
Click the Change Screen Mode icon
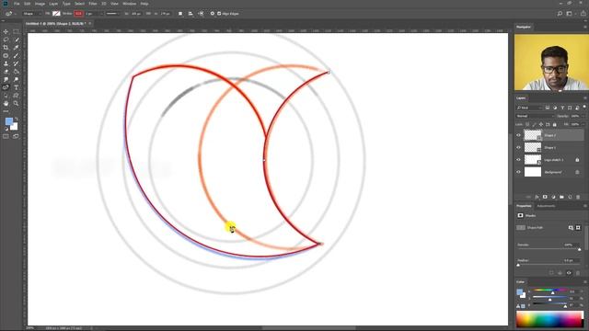pyautogui.click(x=16, y=136)
